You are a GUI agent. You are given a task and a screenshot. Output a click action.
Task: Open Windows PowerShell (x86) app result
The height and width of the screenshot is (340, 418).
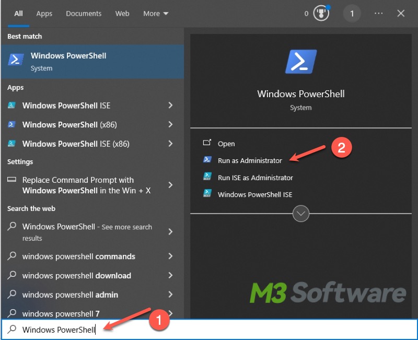point(92,124)
